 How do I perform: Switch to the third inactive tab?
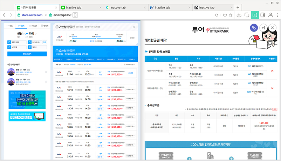click(x=126, y=7)
